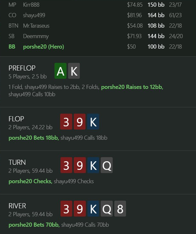Viewport: 196px width, 234px height.
Task: Click the blue King card on the flop
Action: [93, 122]
